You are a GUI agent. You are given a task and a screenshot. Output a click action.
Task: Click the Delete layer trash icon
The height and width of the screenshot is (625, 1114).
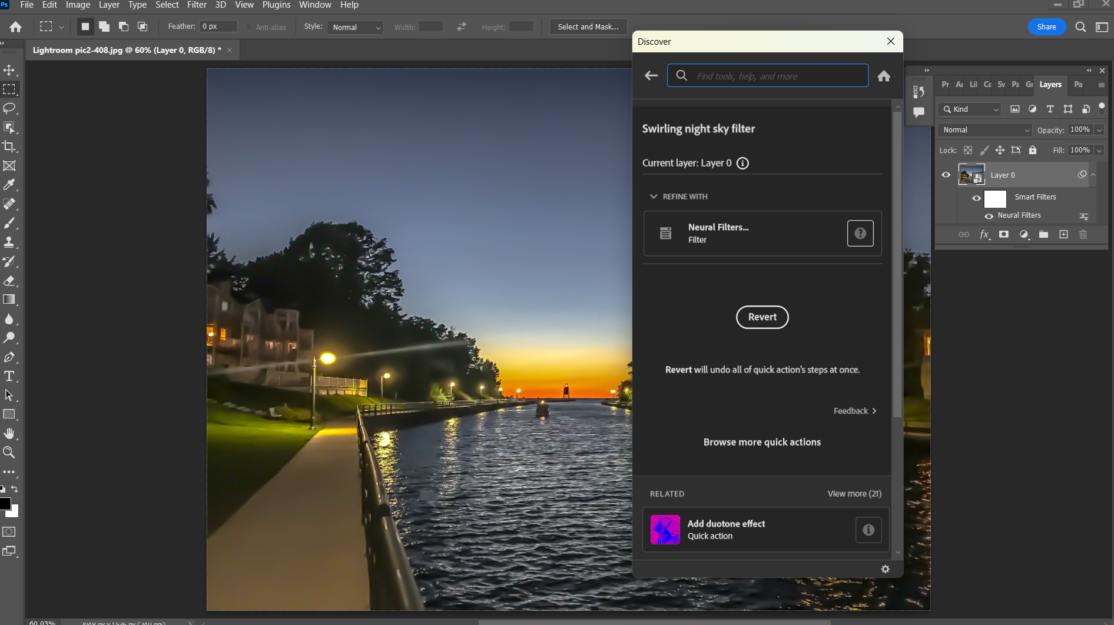tap(1083, 234)
